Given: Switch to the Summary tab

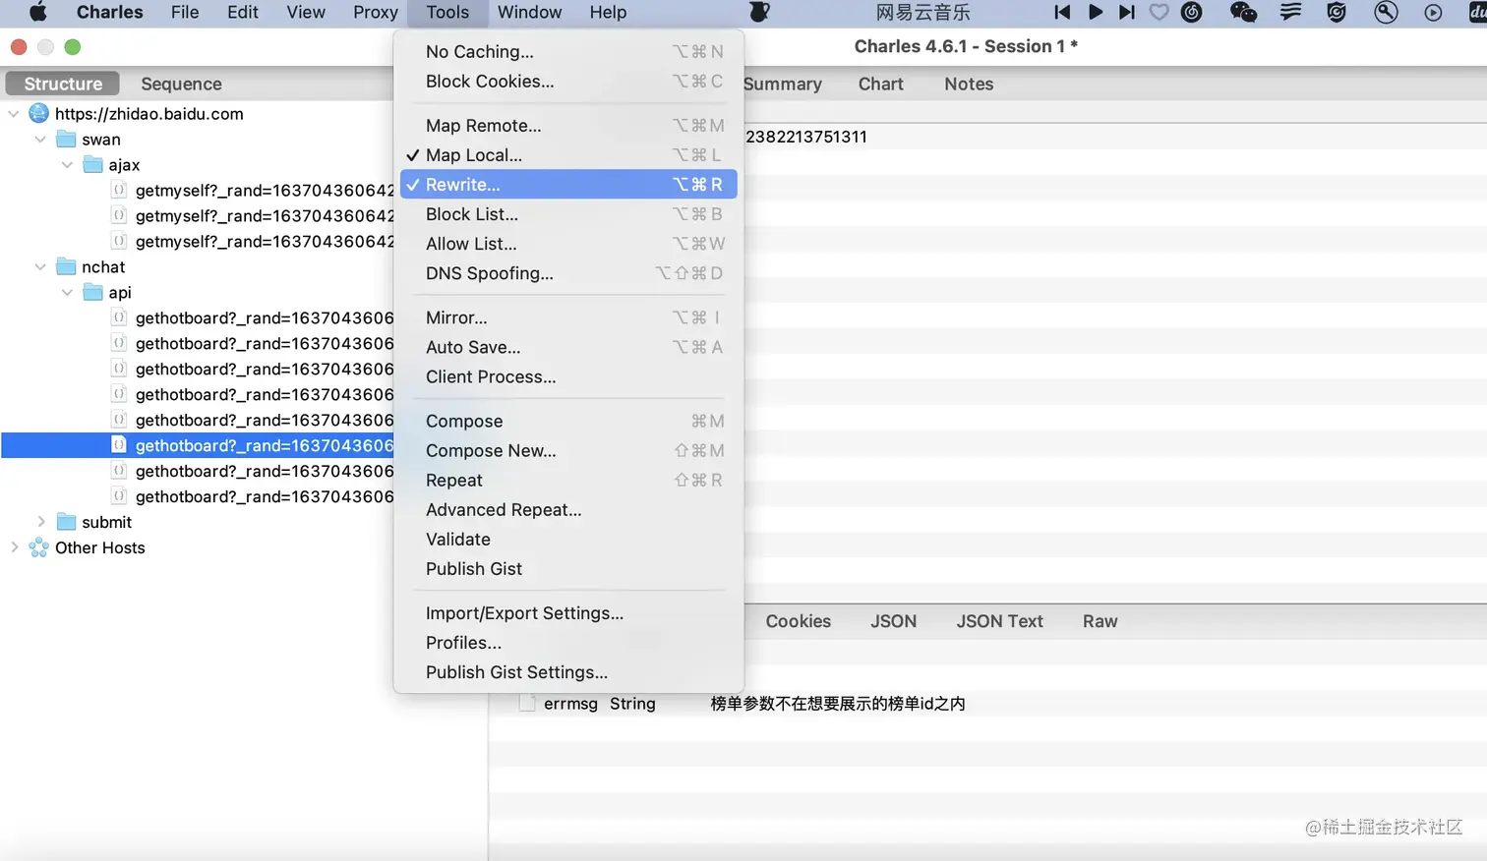Looking at the screenshot, I should click(782, 84).
